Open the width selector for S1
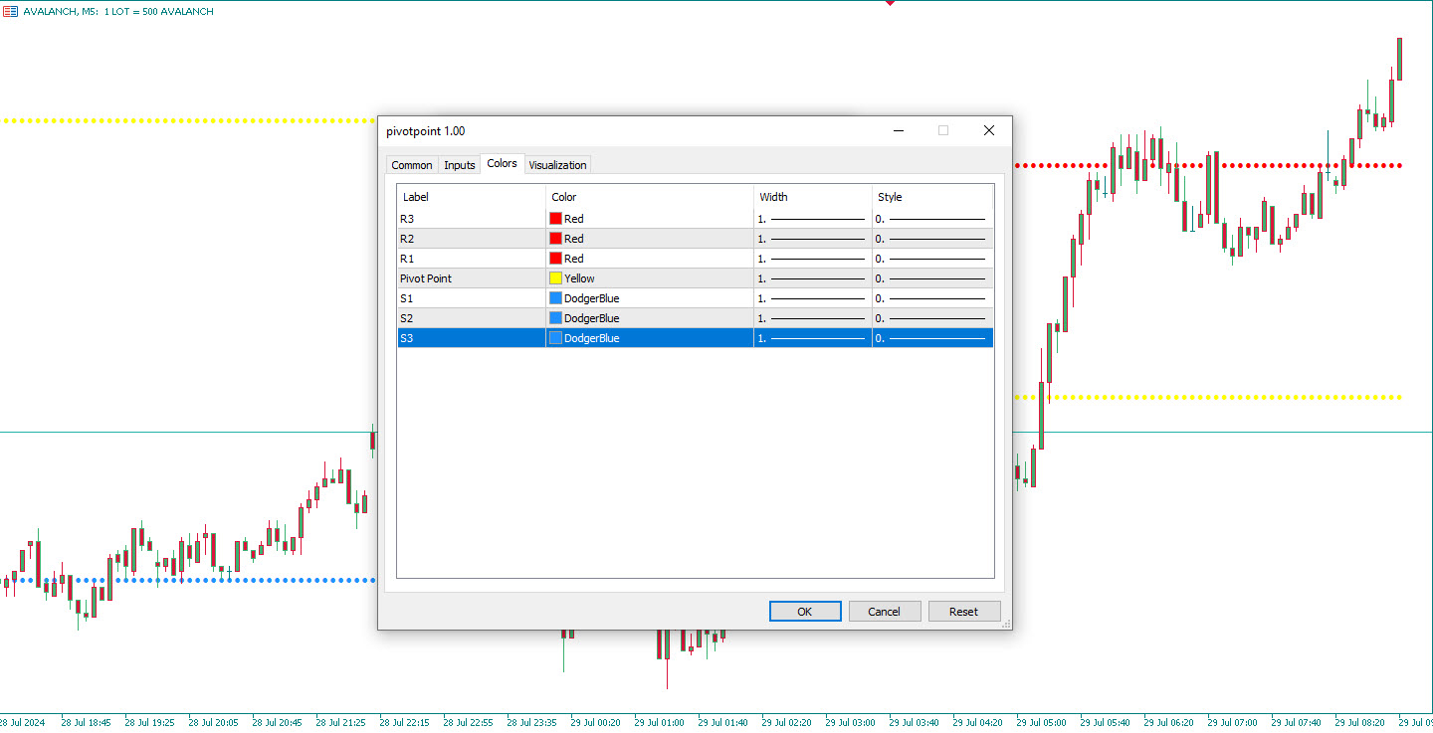 click(x=812, y=298)
